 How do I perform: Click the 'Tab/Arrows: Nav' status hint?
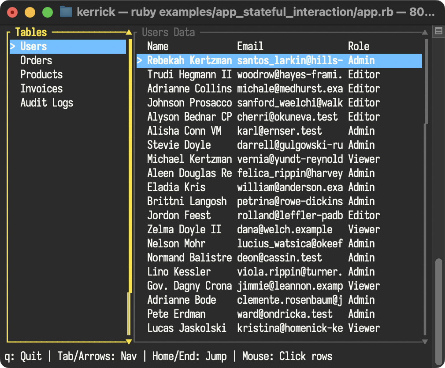pos(97,357)
